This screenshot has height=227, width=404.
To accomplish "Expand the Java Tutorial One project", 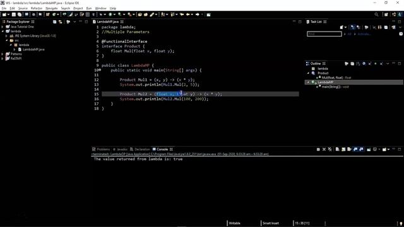I will point(3,26).
